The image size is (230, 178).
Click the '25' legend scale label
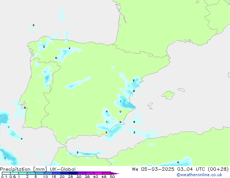point(70,177)
